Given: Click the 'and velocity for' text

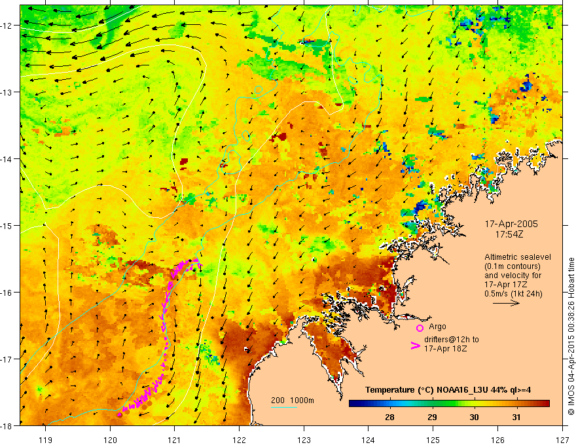Looking at the screenshot, I should 513,276.
